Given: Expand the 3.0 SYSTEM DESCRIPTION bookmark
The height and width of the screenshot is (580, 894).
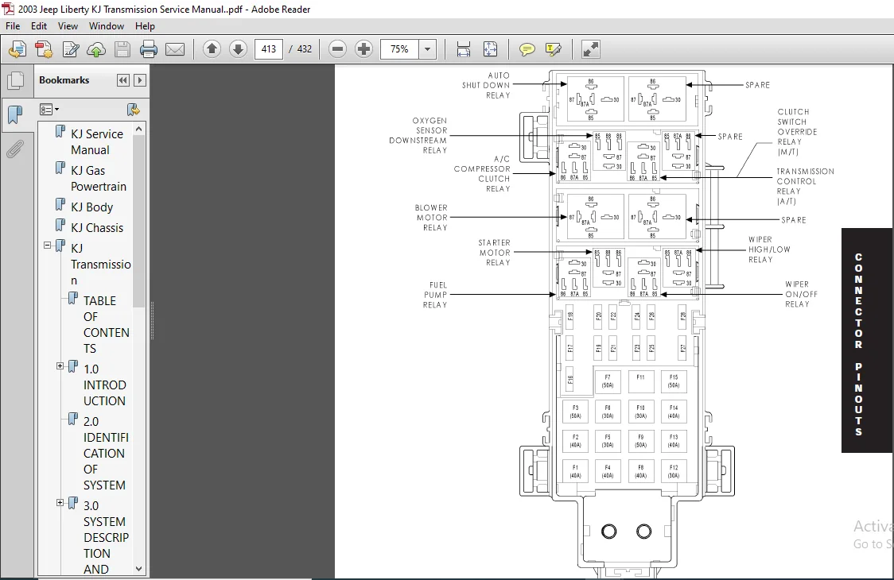Looking at the screenshot, I should (60, 502).
